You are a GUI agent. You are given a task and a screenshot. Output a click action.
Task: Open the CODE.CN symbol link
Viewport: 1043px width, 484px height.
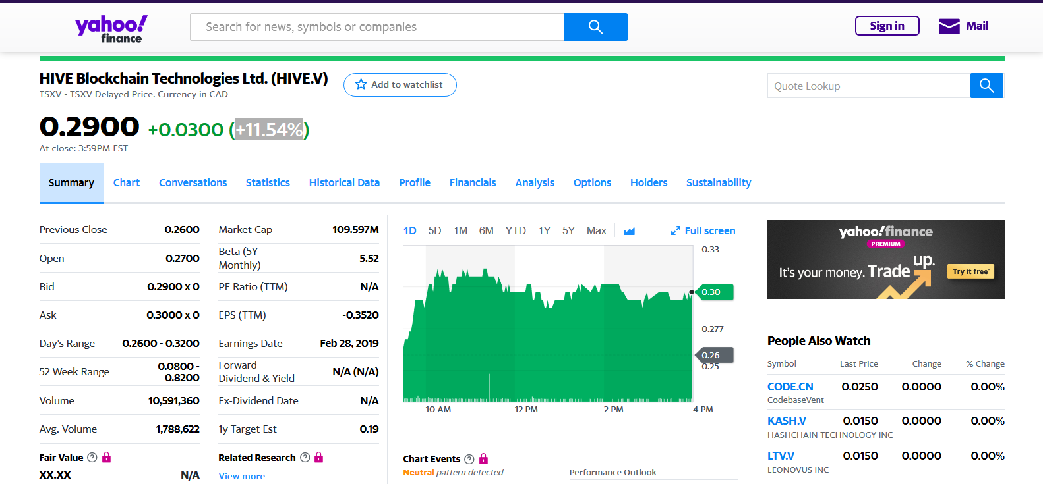(790, 387)
